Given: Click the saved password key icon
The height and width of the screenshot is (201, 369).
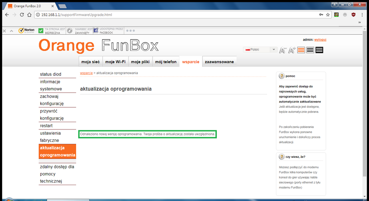Looking at the screenshot, I should [x=321, y=15].
